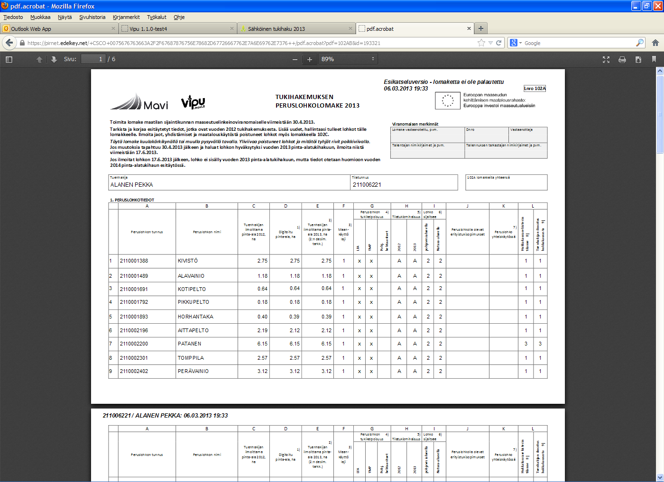Click the Lnro 102A form number box
The height and width of the screenshot is (482, 664).
pos(535,89)
